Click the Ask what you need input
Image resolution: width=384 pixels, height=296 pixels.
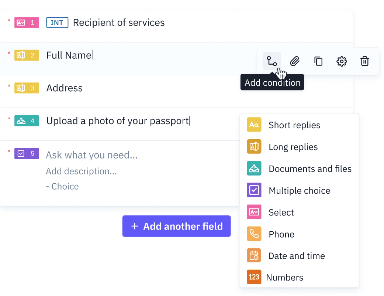click(x=92, y=155)
